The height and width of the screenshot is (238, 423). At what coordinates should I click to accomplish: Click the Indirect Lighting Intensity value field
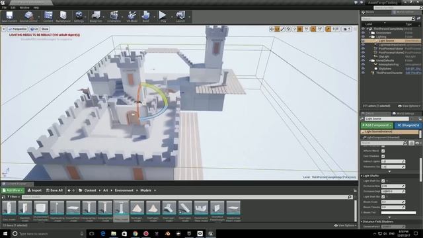[x=393, y=161]
